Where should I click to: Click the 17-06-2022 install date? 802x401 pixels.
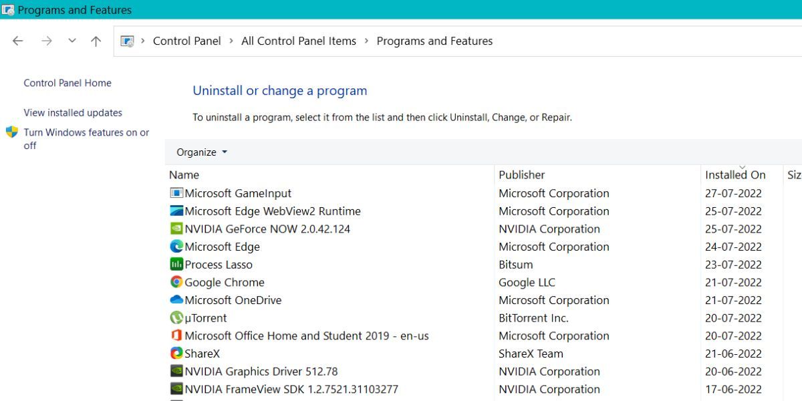click(733, 389)
